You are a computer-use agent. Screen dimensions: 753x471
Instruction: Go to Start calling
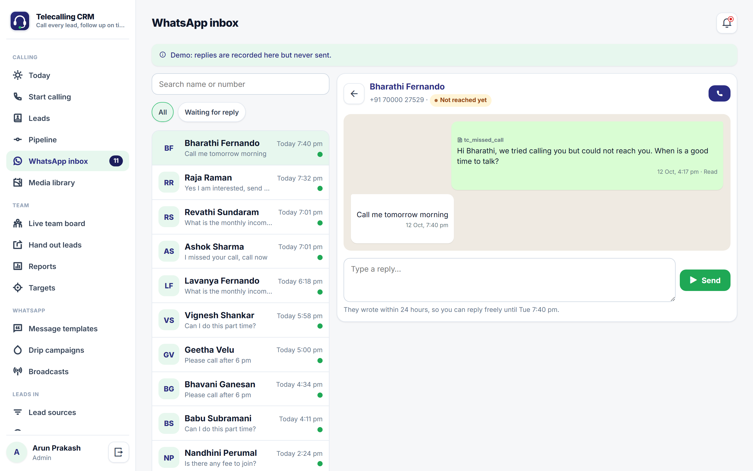click(x=67, y=97)
